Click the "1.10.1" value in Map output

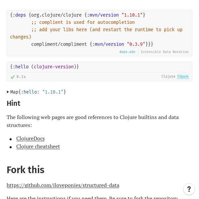[x=53, y=92]
